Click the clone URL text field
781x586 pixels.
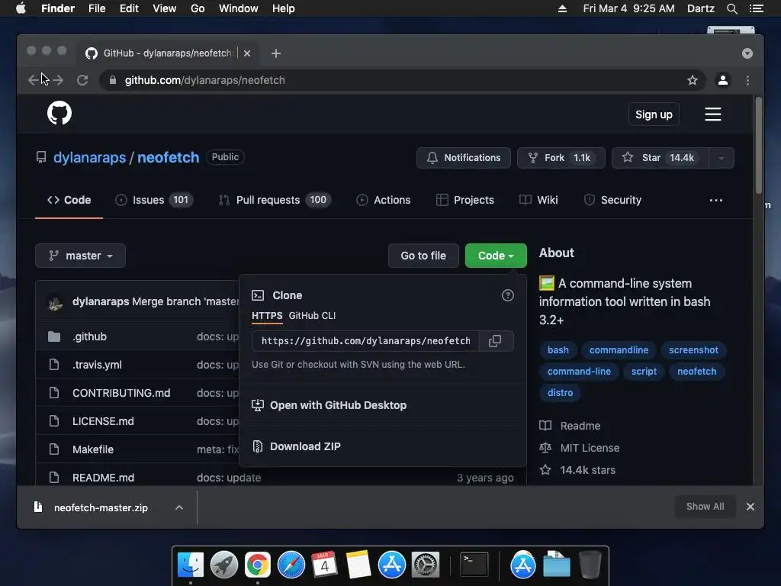(x=365, y=341)
